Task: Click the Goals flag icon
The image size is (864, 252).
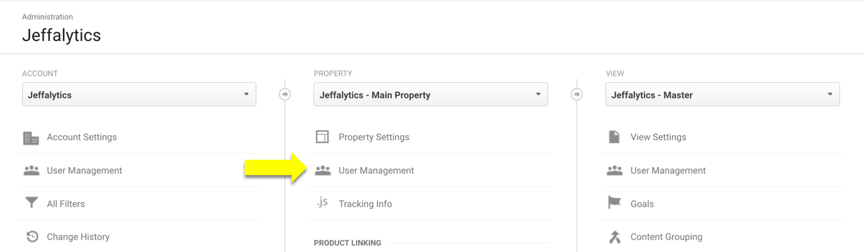Action: pos(614,203)
